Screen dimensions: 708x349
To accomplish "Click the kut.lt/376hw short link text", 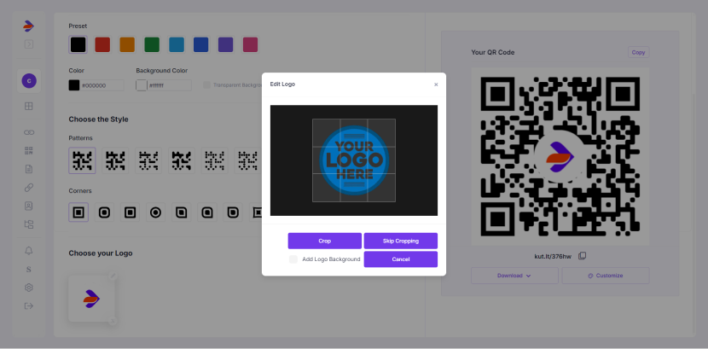I will 553,257.
